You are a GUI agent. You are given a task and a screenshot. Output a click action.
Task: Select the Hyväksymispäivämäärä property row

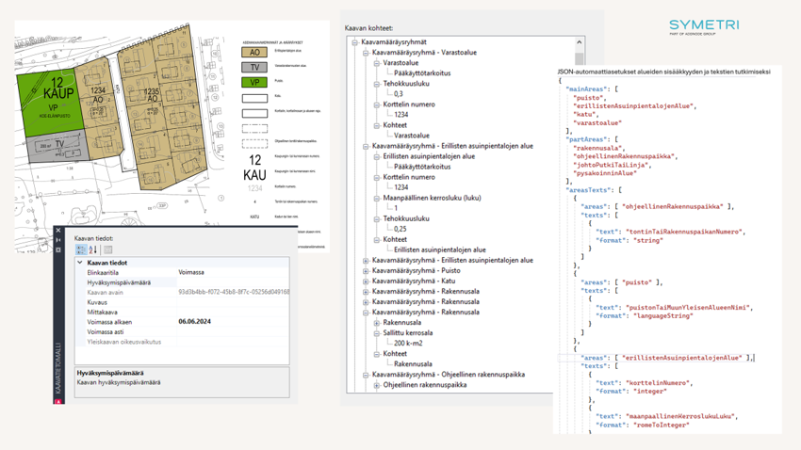tap(119, 282)
